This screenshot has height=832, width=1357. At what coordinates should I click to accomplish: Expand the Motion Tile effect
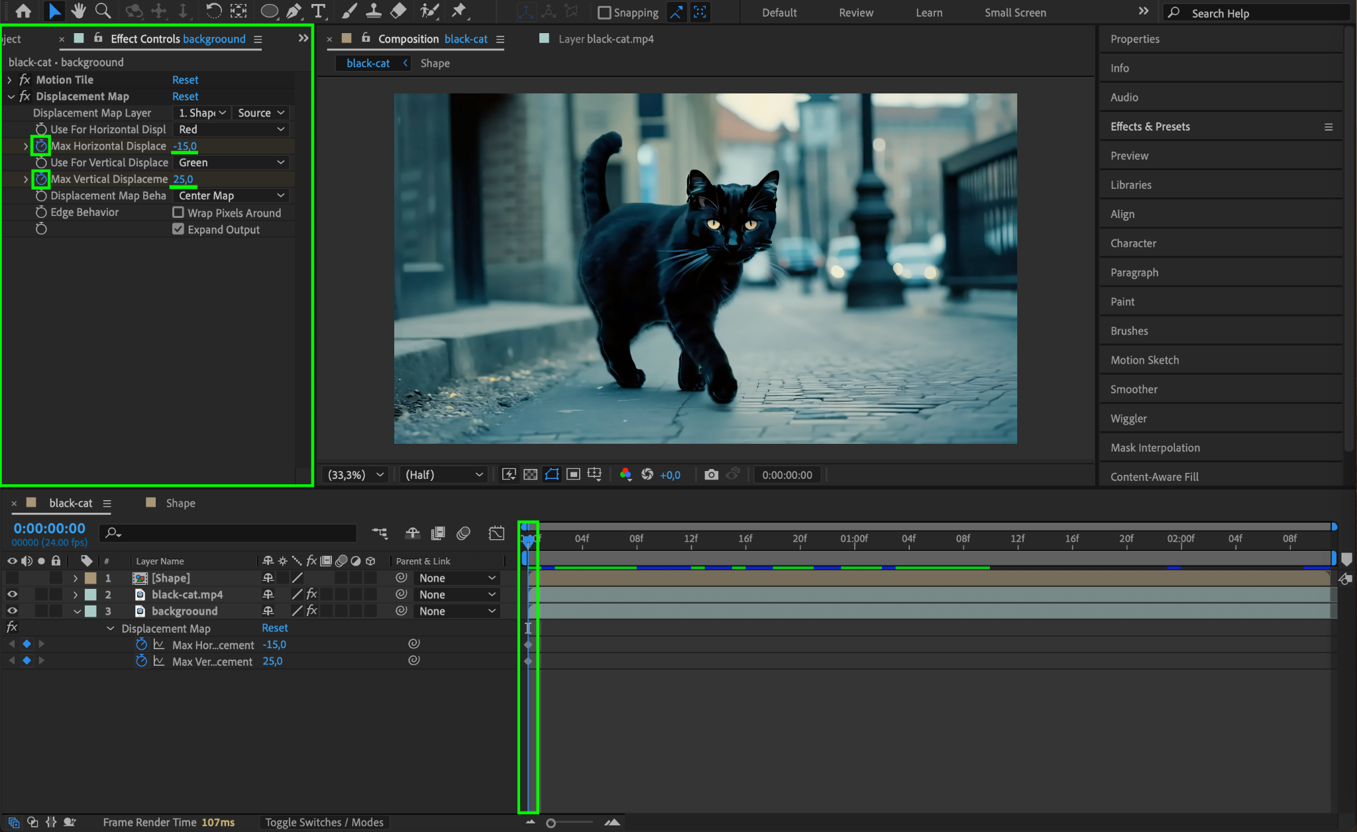coord(9,79)
